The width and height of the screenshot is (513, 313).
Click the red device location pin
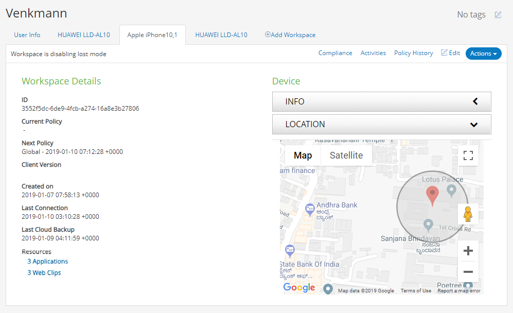click(432, 196)
